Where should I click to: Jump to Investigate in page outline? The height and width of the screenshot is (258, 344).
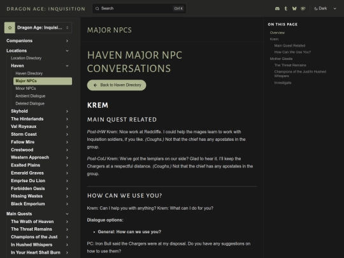pyautogui.click(x=283, y=83)
